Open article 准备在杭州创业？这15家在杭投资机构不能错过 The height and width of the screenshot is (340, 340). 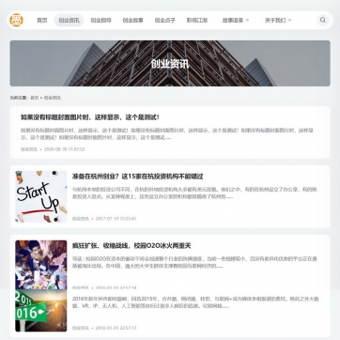pos(138,177)
